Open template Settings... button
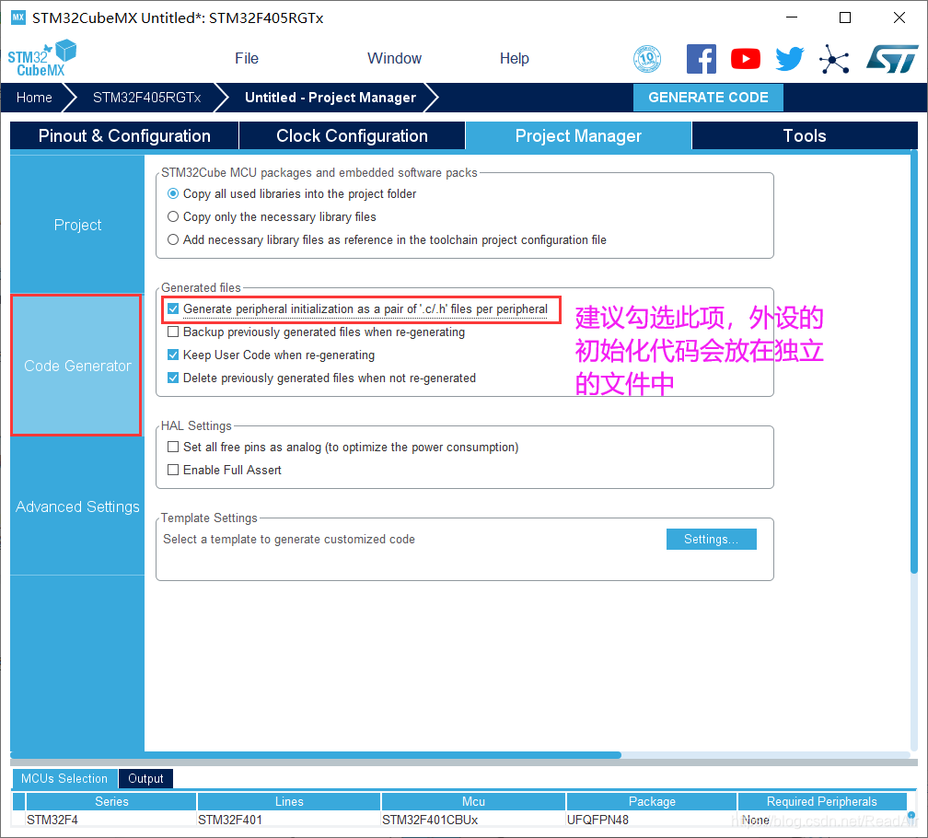 pyautogui.click(x=711, y=539)
